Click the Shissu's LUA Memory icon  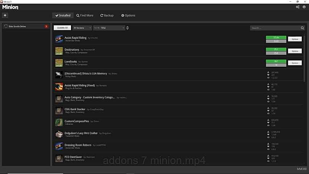pyautogui.click(x=59, y=75)
